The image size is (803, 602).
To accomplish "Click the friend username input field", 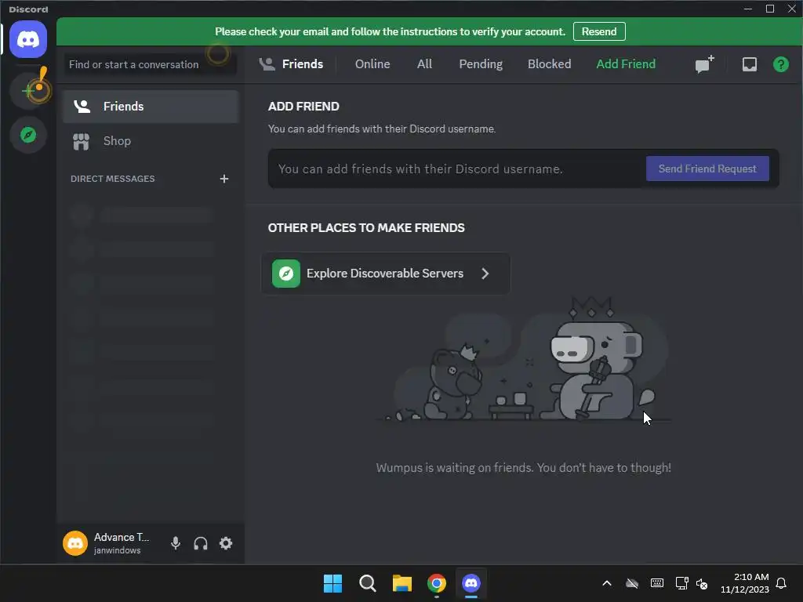I will point(456,169).
